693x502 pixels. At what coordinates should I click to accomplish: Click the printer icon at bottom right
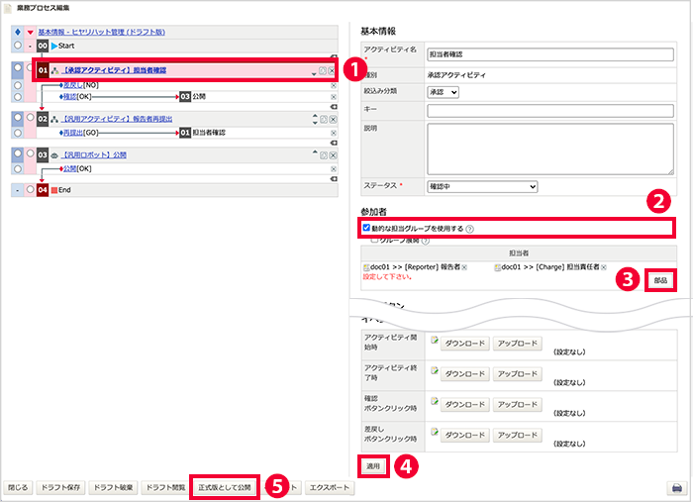coord(676,488)
